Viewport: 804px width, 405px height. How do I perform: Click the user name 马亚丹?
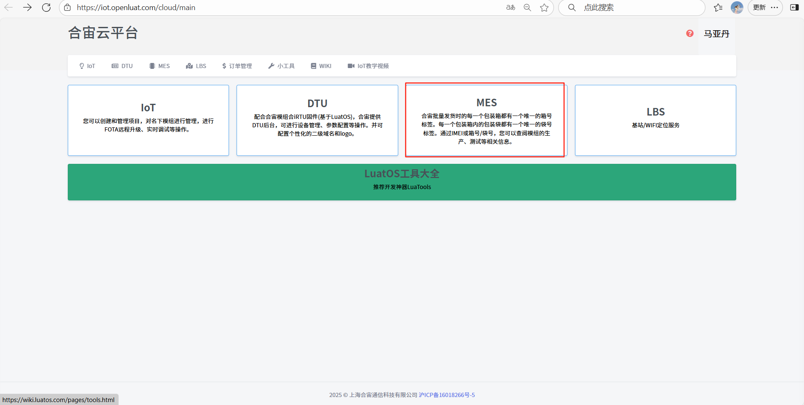(x=716, y=34)
